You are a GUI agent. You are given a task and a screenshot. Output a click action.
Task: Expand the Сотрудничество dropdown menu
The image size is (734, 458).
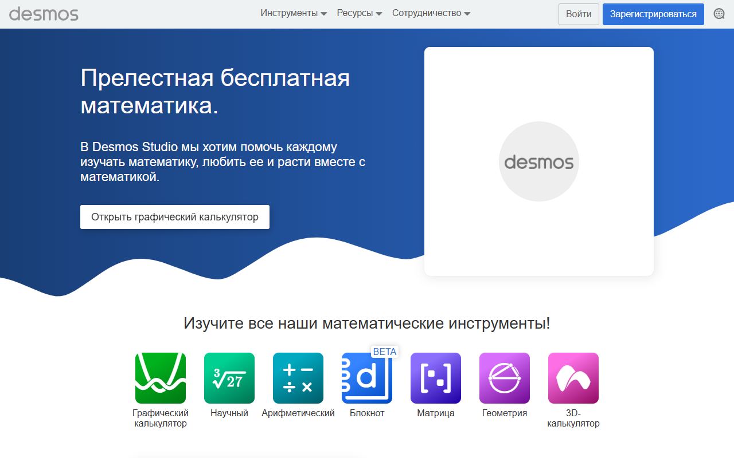pyautogui.click(x=431, y=13)
